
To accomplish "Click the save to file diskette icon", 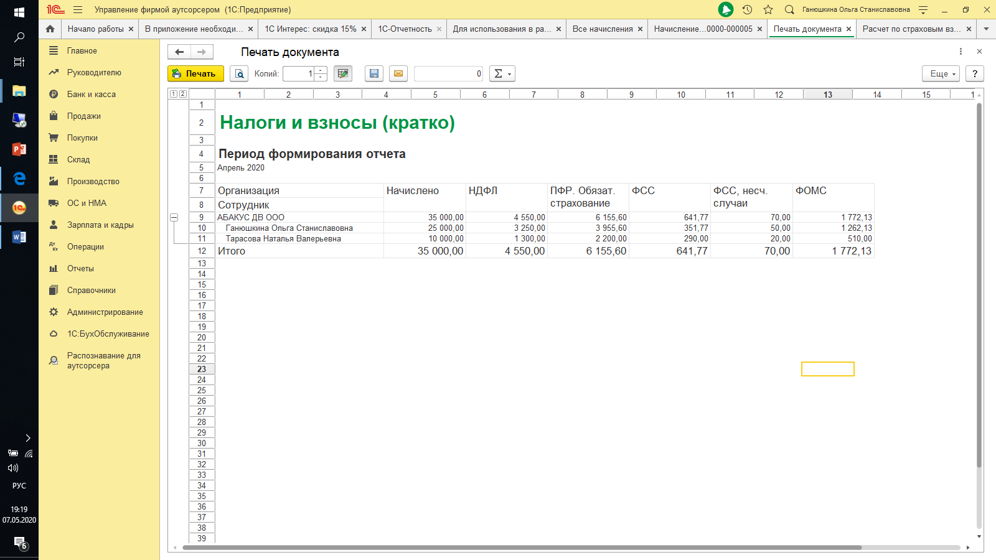I will pos(374,73).
